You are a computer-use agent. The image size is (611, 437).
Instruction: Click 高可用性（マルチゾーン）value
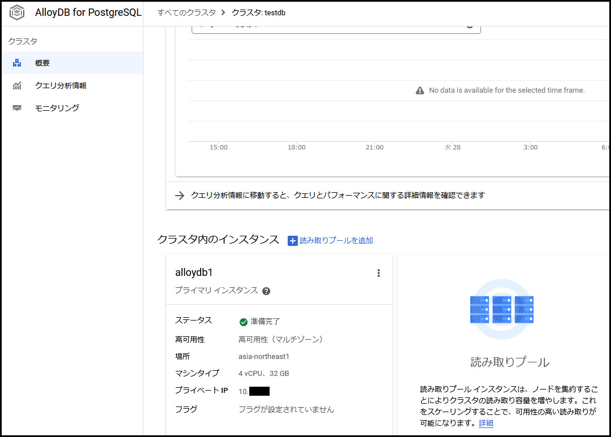(x=281, y=340)
